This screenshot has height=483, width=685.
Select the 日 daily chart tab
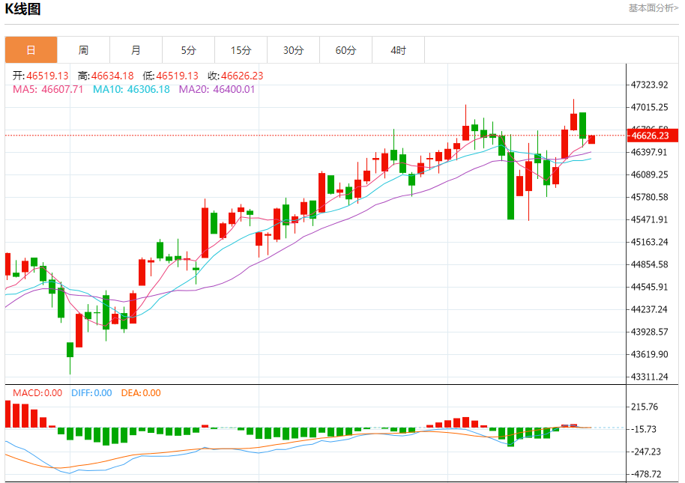[x=31, y=50]
